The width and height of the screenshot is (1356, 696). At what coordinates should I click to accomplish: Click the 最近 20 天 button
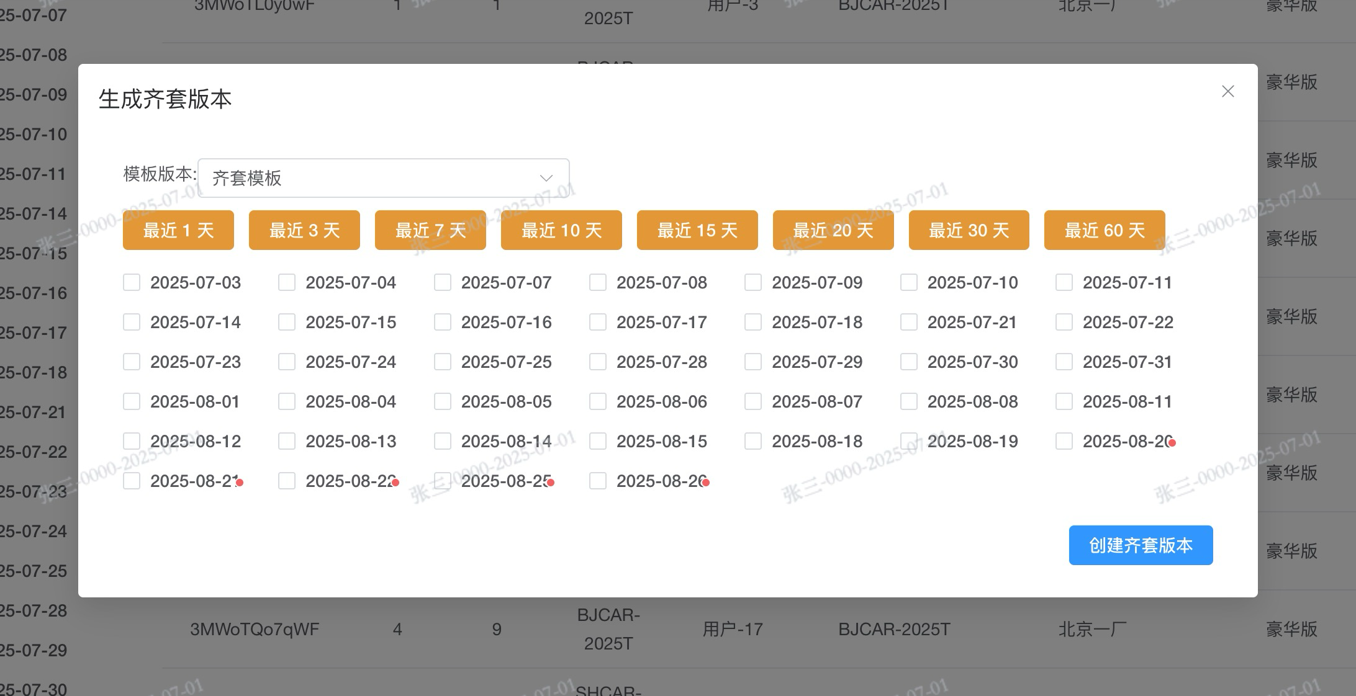pyautogui.click(x=833, y=230)
